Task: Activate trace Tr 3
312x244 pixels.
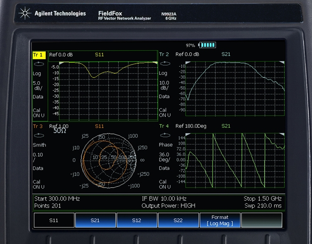Action: click(x=38, y=126)
